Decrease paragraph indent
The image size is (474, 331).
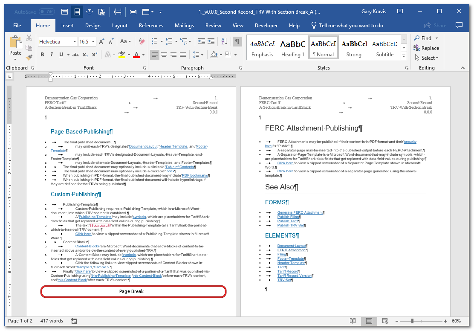coord(201,41)
